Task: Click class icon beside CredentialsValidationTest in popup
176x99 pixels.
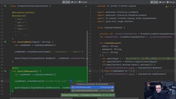Action: (73, 90)
